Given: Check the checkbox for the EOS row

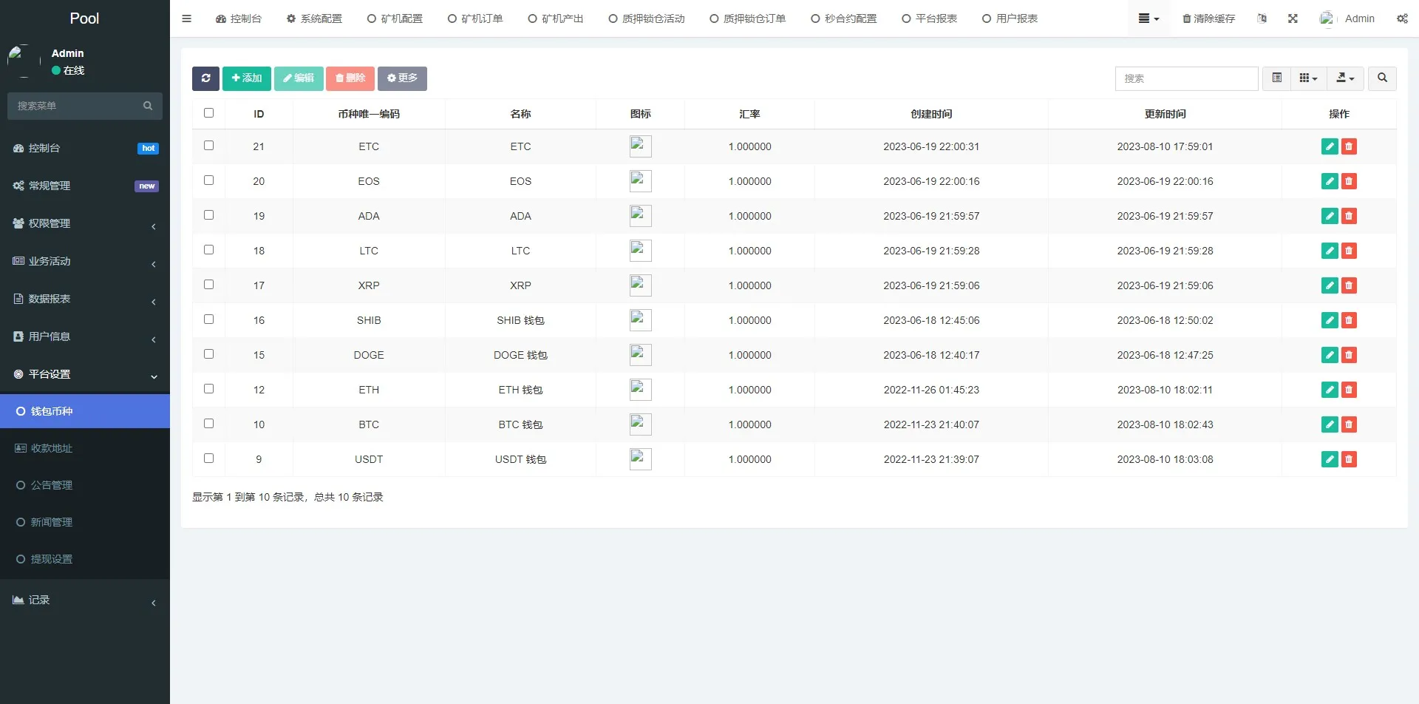Looking at the screenshot, I should click(208, 180).
